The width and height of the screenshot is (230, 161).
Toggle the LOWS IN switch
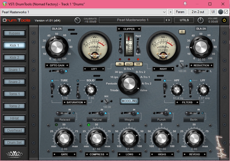(130, 113)
